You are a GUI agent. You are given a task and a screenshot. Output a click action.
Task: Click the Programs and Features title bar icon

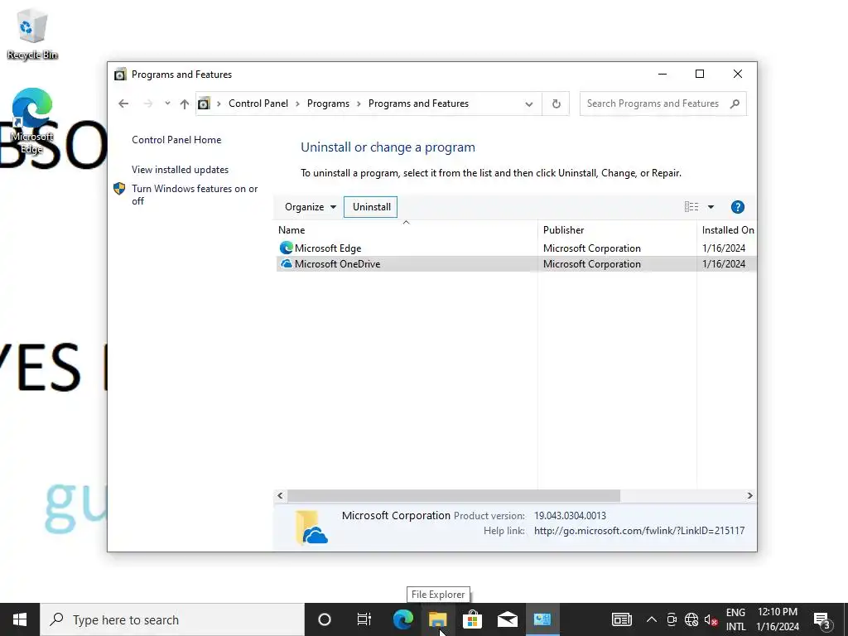(x=120, y=74)
